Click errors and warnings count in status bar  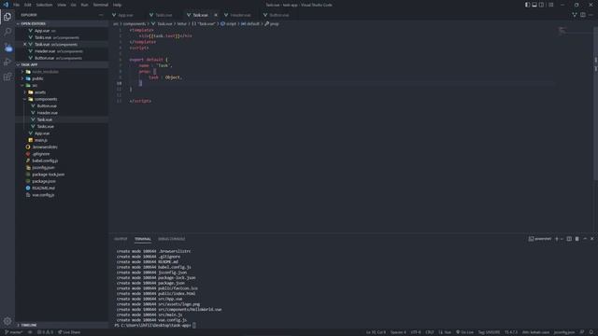(x=45, y=332)
